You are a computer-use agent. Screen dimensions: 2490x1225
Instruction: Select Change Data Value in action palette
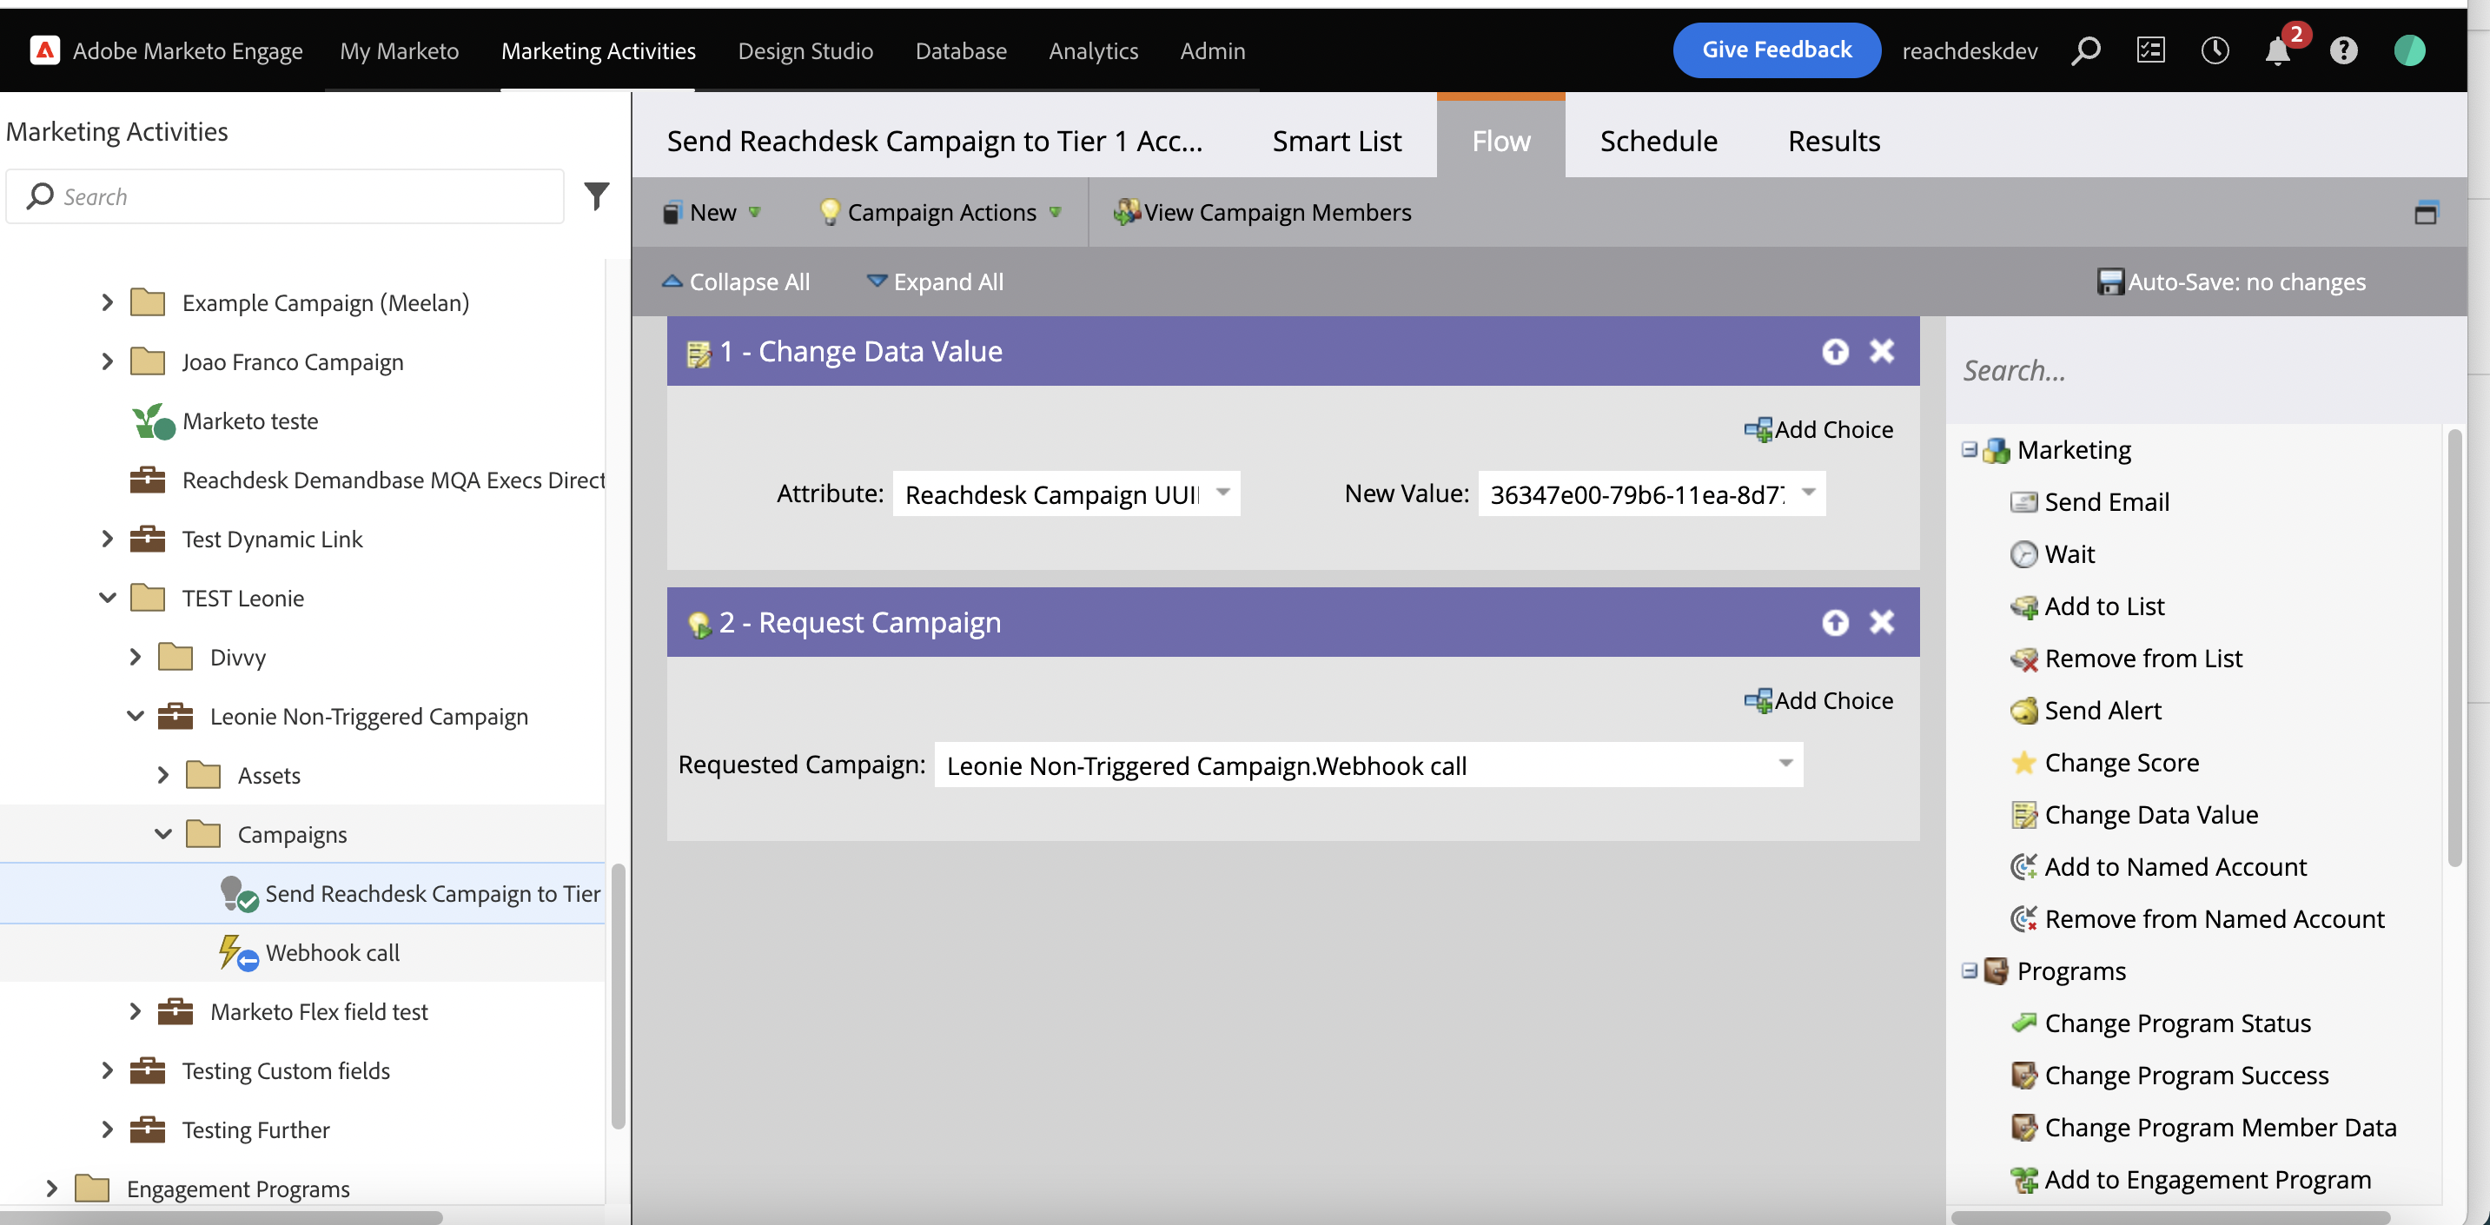tap(2135, 814)
